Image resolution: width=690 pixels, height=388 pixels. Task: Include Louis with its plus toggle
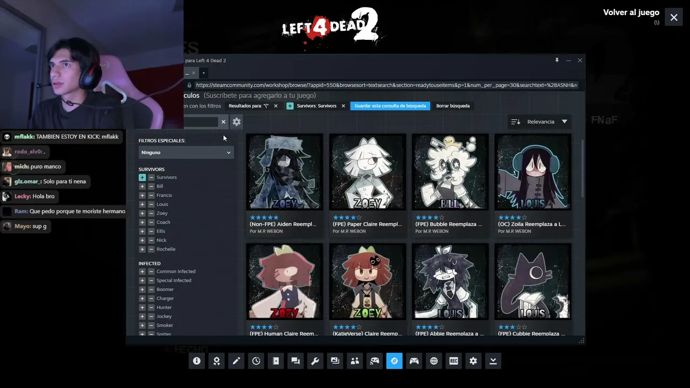pos(142,204)
